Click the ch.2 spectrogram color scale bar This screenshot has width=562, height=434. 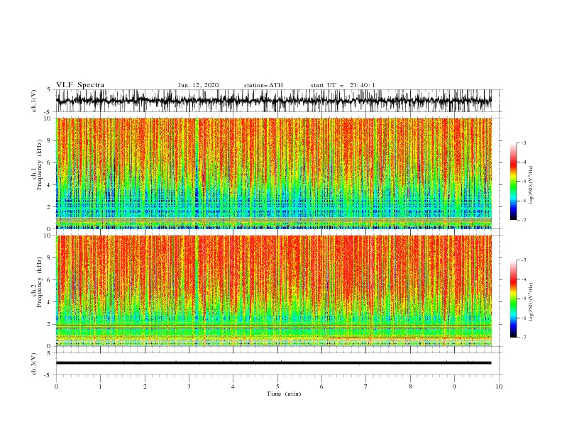(x=513, y=299)
